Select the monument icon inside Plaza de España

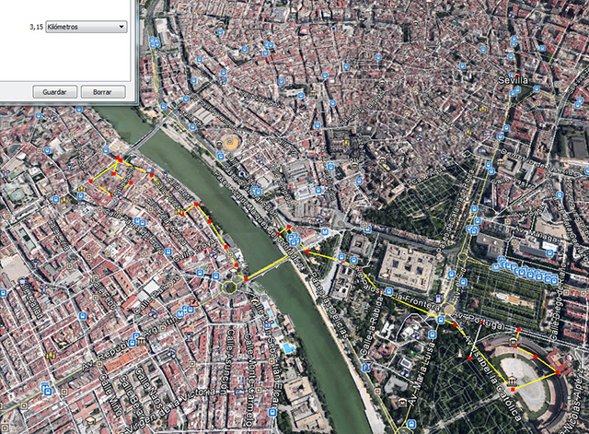513,380
